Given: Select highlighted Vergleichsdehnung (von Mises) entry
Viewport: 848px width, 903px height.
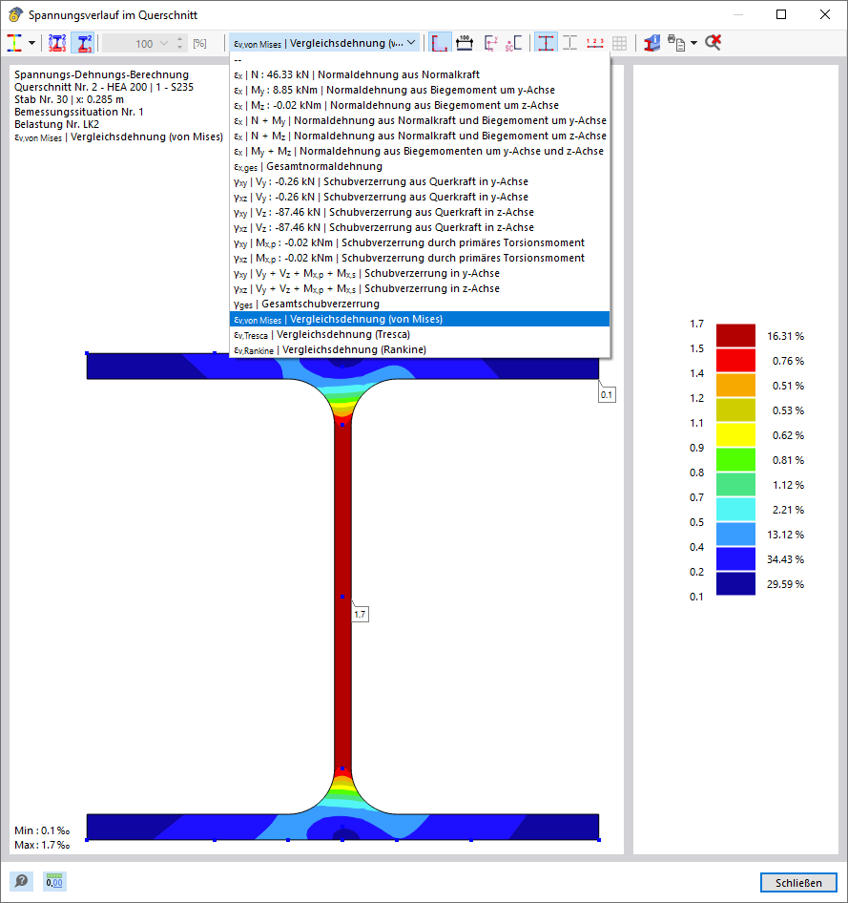Looking at the screenshot, I should click(x=420, y=319).
